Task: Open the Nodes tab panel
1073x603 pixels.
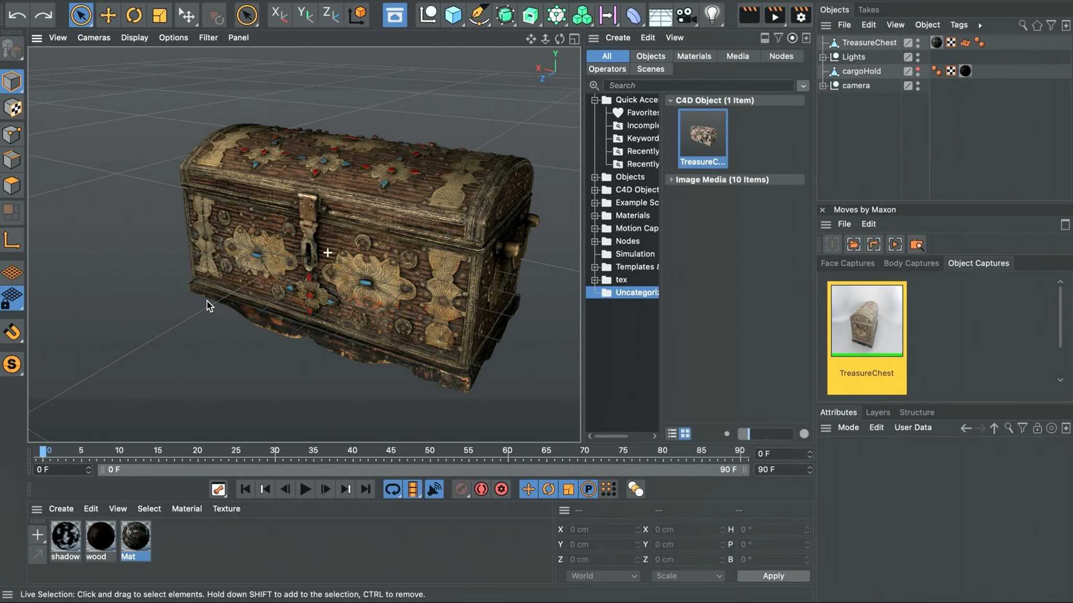Action: pos(780,55)
